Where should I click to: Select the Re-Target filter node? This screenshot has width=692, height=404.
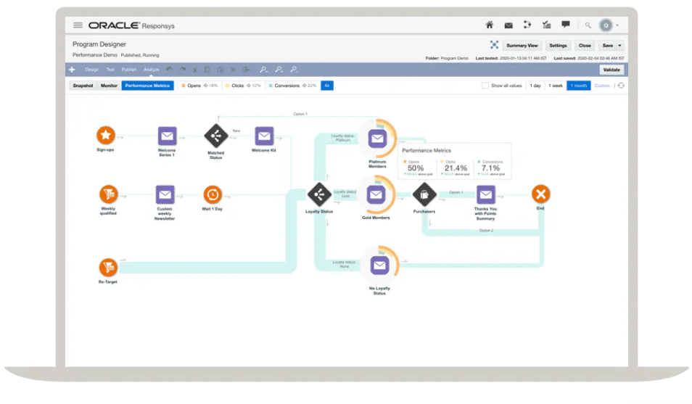pos(108,267)
